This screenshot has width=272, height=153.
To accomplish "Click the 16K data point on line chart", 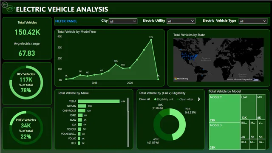I will [116, 64].
